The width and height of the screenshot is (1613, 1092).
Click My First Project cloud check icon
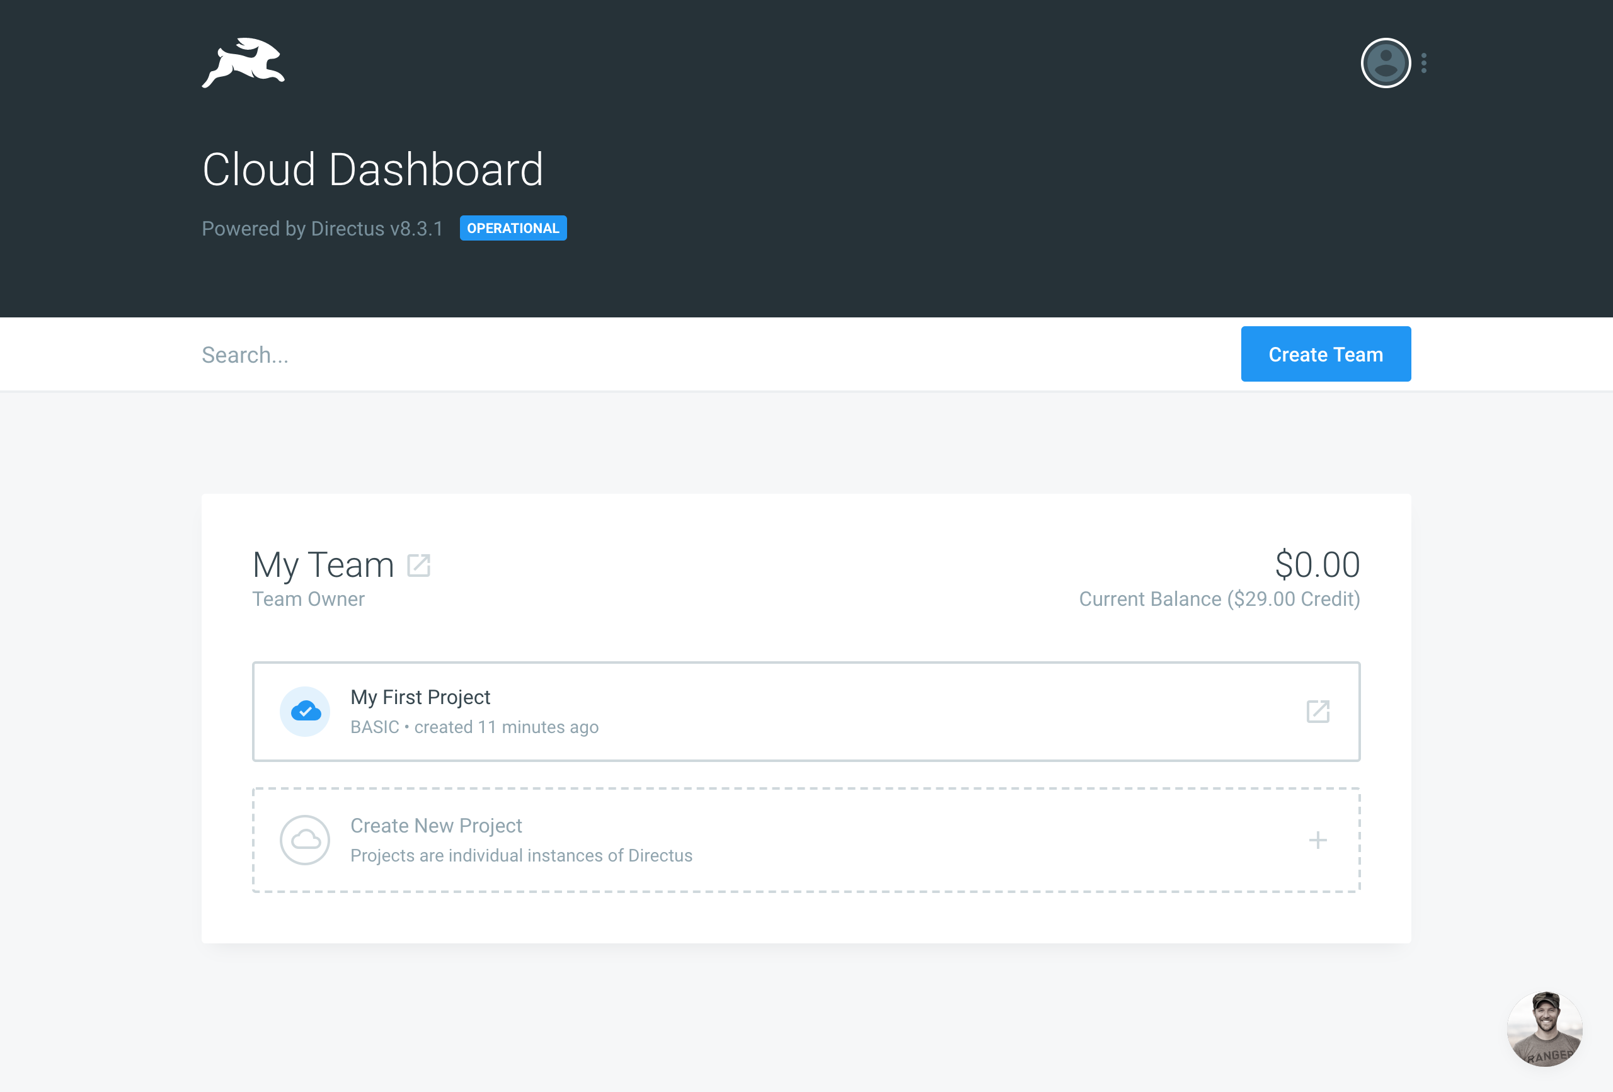coord(305,711)
